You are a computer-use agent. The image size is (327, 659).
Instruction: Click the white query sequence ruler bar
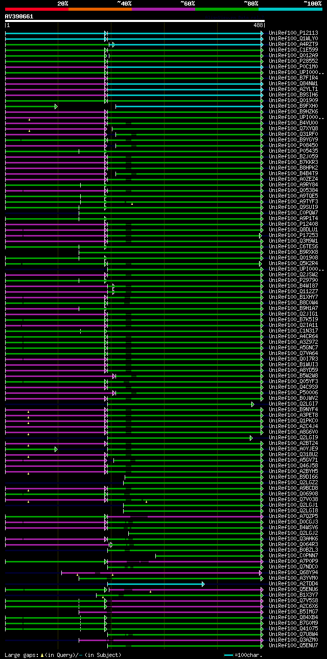[135, 21]
